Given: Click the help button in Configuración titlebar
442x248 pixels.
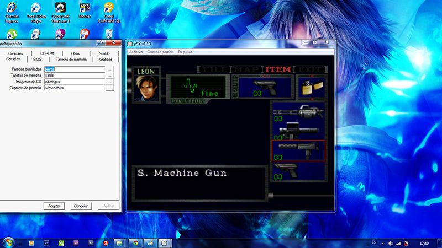Looking at the screenshot, I should tap(102, 43).
